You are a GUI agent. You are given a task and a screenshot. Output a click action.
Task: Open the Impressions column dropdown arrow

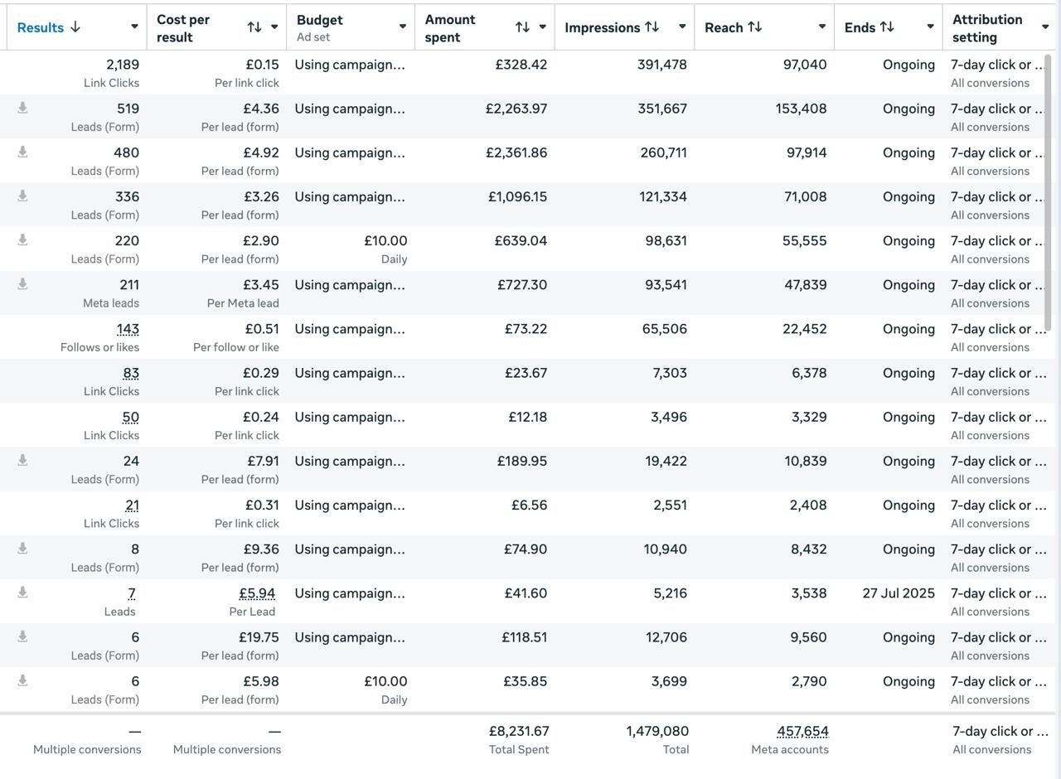point(682,27)
